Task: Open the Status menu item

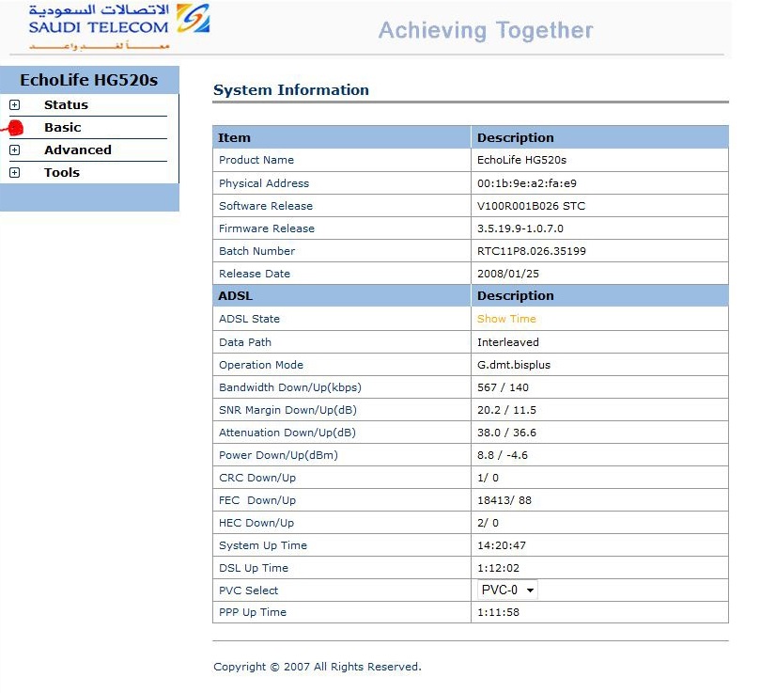Action: (66, 105)
